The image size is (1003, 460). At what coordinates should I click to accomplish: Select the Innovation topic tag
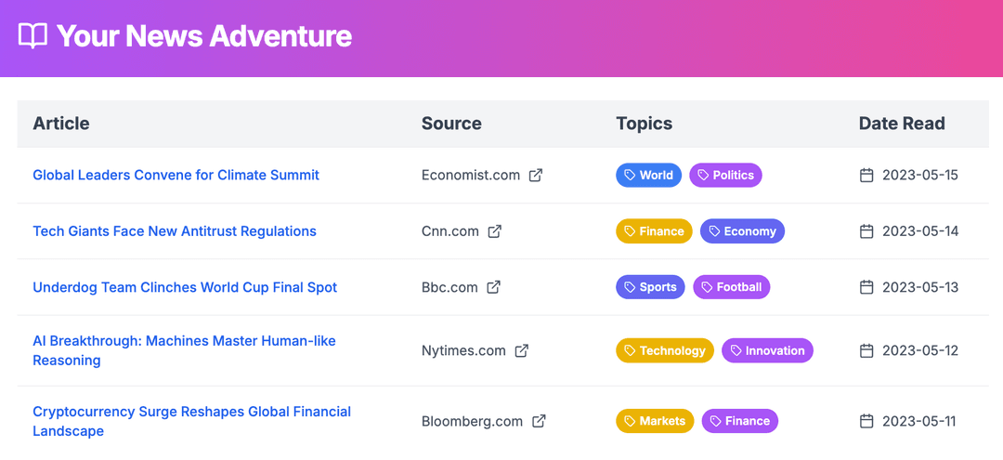[768, 350]
